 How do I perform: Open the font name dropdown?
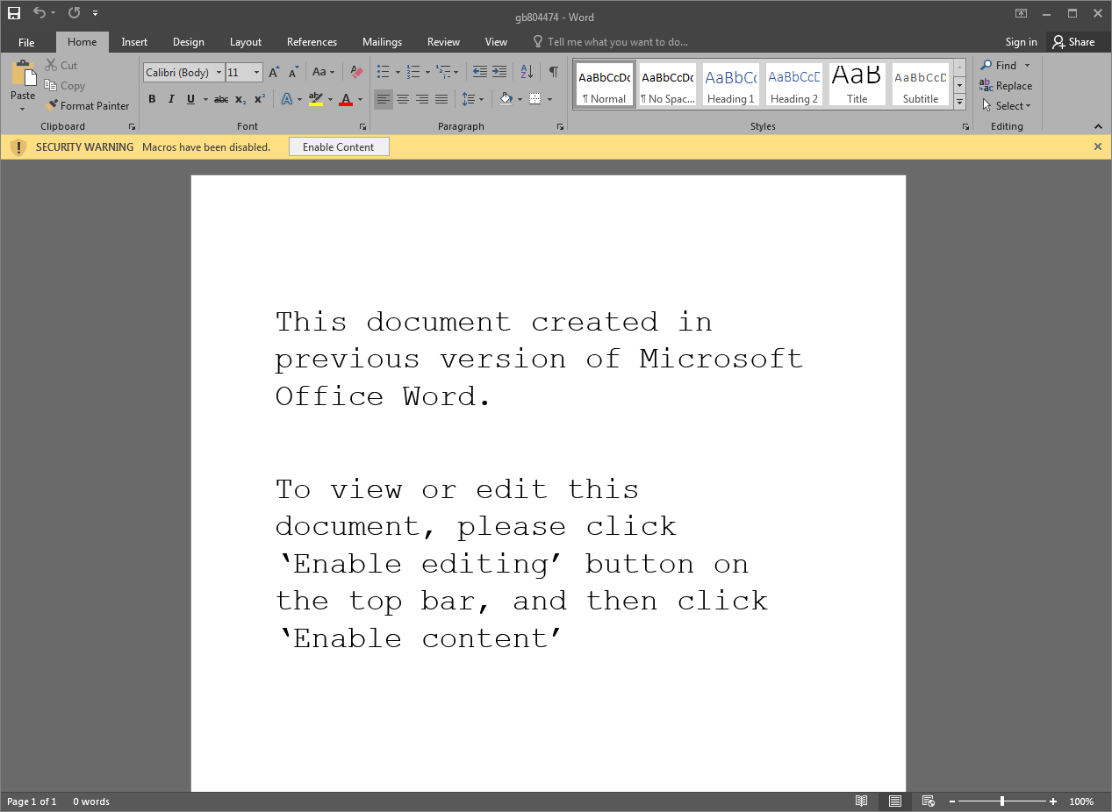click(x=219, y=73)
